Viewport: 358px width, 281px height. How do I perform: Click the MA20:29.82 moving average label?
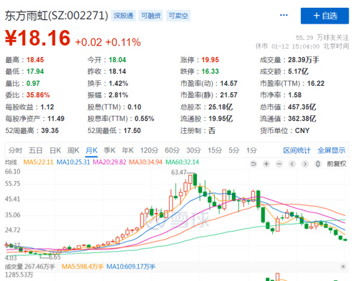110,162
